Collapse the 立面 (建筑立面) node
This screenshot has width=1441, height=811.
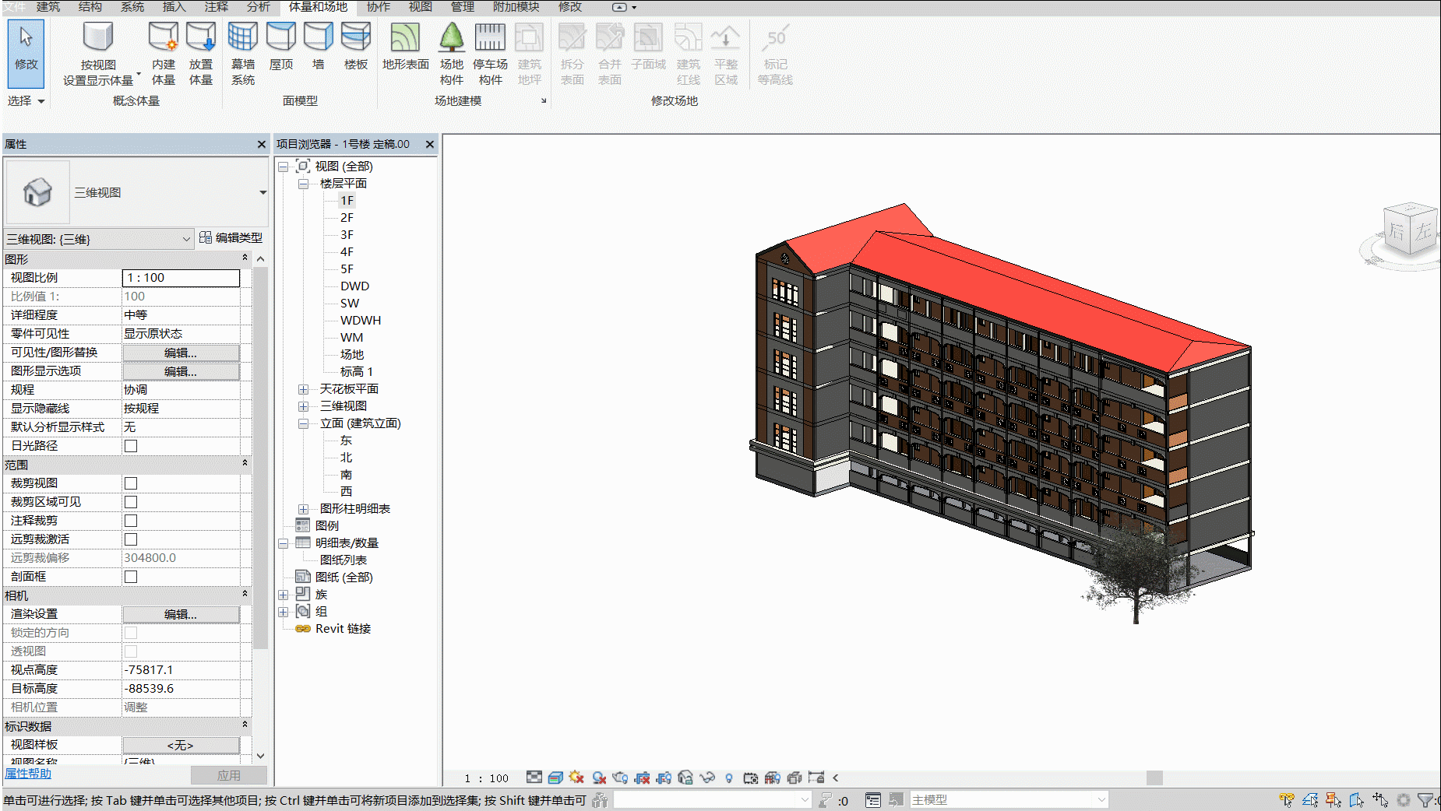pyautogui.click(x=303, y=423)
